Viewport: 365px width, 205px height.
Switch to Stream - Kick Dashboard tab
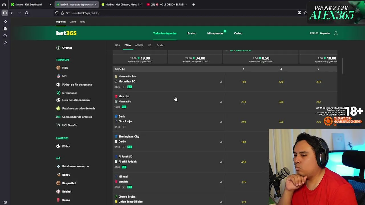(31, 5)
